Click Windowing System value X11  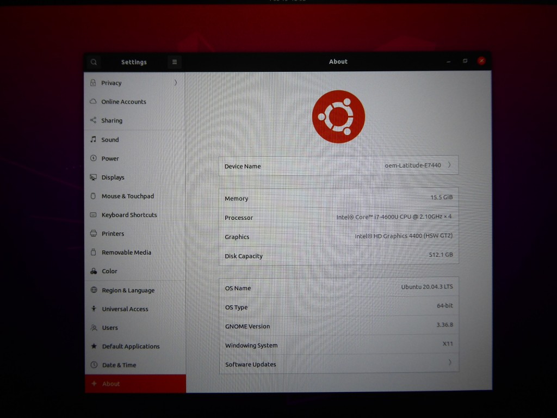pos(448,344)
